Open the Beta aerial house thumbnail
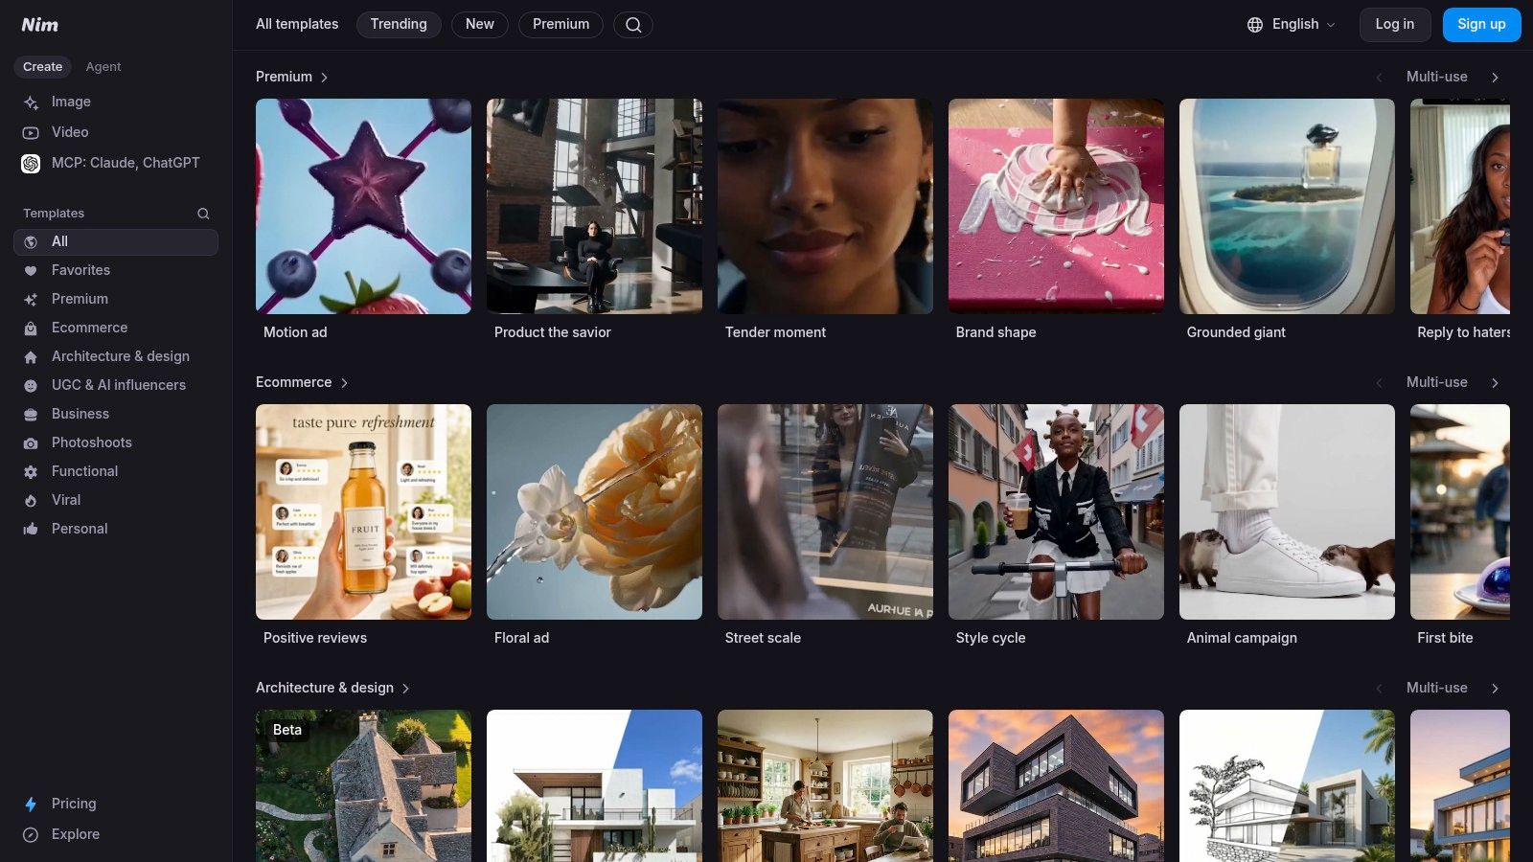 [363, 785]
